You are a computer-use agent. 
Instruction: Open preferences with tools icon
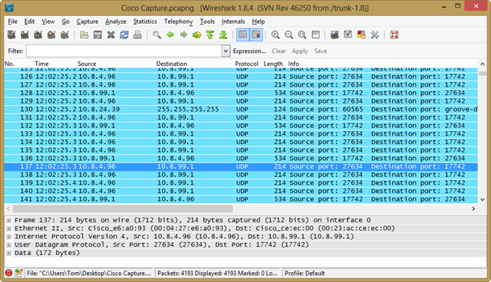pyautogui.click(x=375, y=34)
